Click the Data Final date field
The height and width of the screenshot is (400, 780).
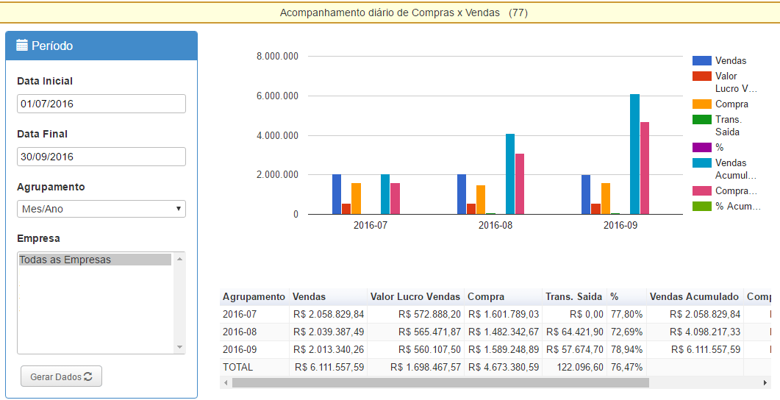tap(101, 157)
